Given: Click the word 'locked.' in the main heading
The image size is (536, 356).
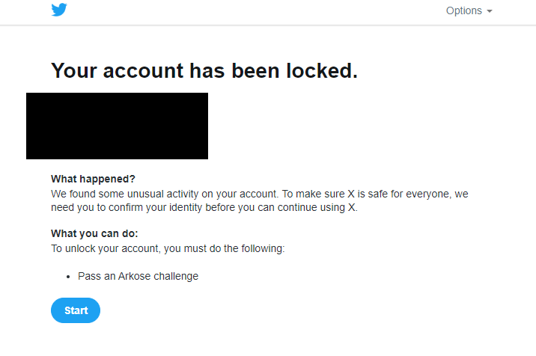Looking at the screenshot, I should [x=322, y=71].
